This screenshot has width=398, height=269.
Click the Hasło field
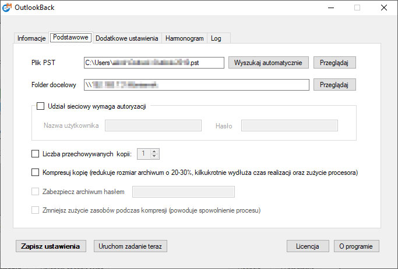pos(290,125)
